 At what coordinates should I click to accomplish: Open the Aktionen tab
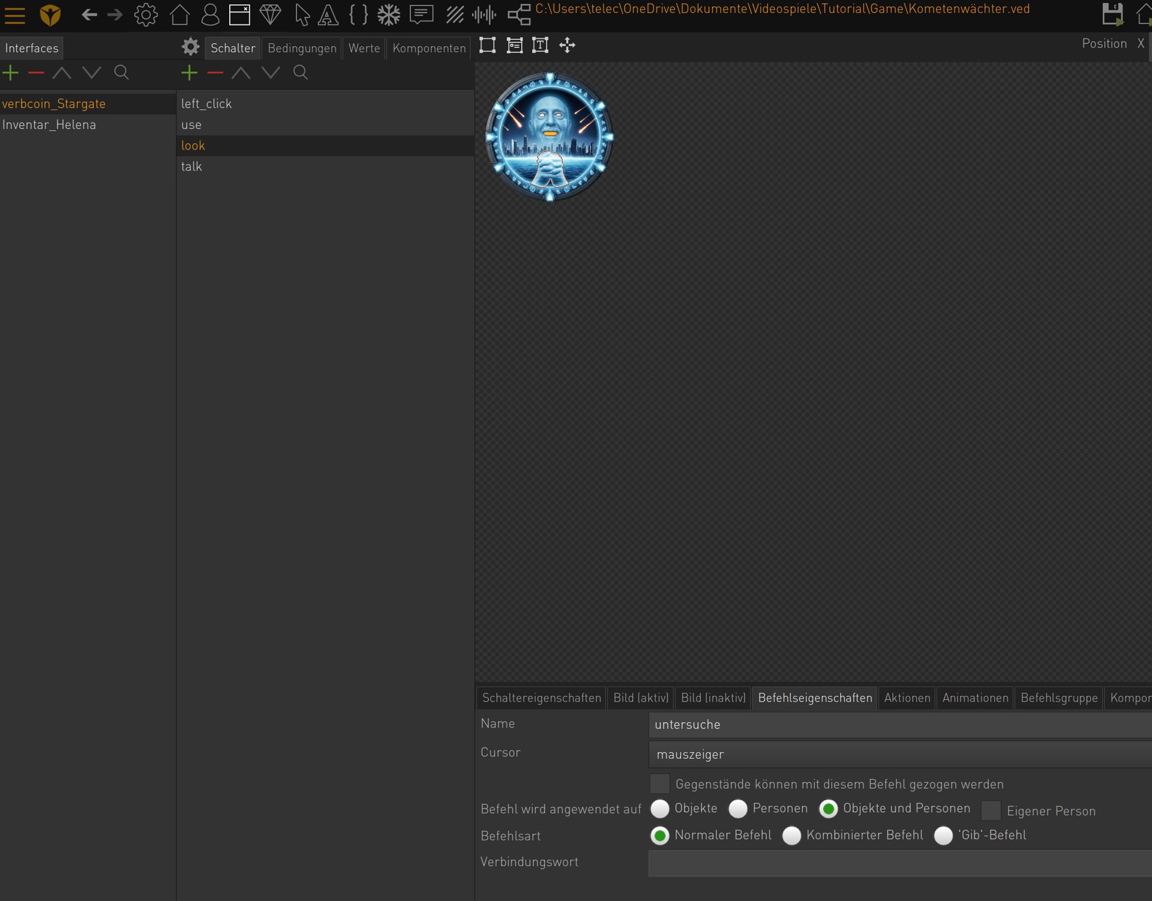click(x=907, y=698)
